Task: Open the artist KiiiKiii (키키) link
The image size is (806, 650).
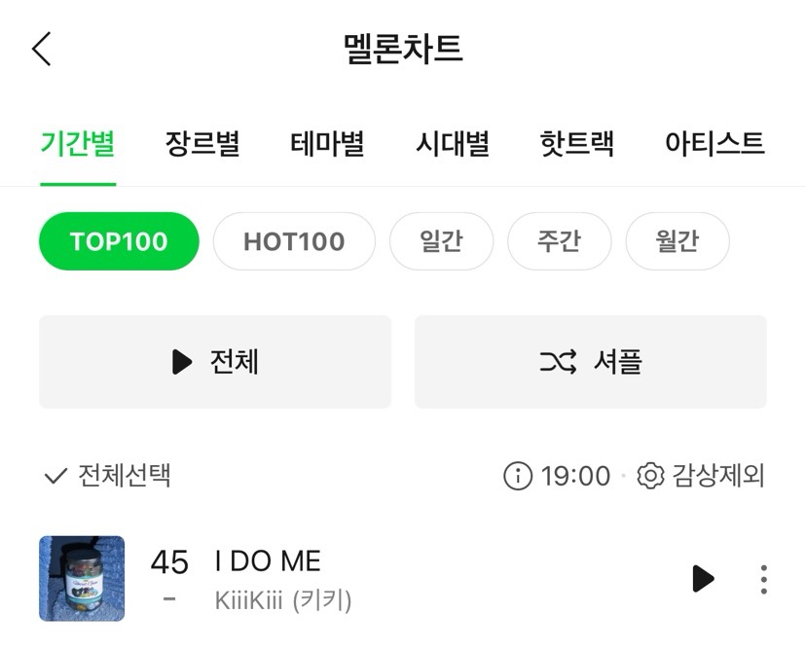Action: click(x=282, y=600)
